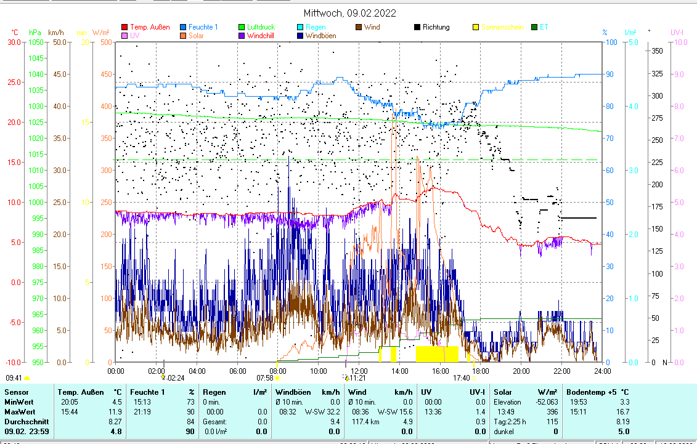This screenshot has width=697, height=444.
Task: Click the purple Windchill legend square
Action: point(242,36)
